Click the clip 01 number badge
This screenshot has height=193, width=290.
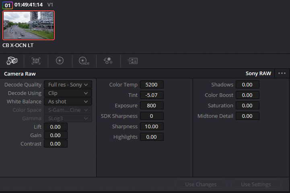(8, 5)
